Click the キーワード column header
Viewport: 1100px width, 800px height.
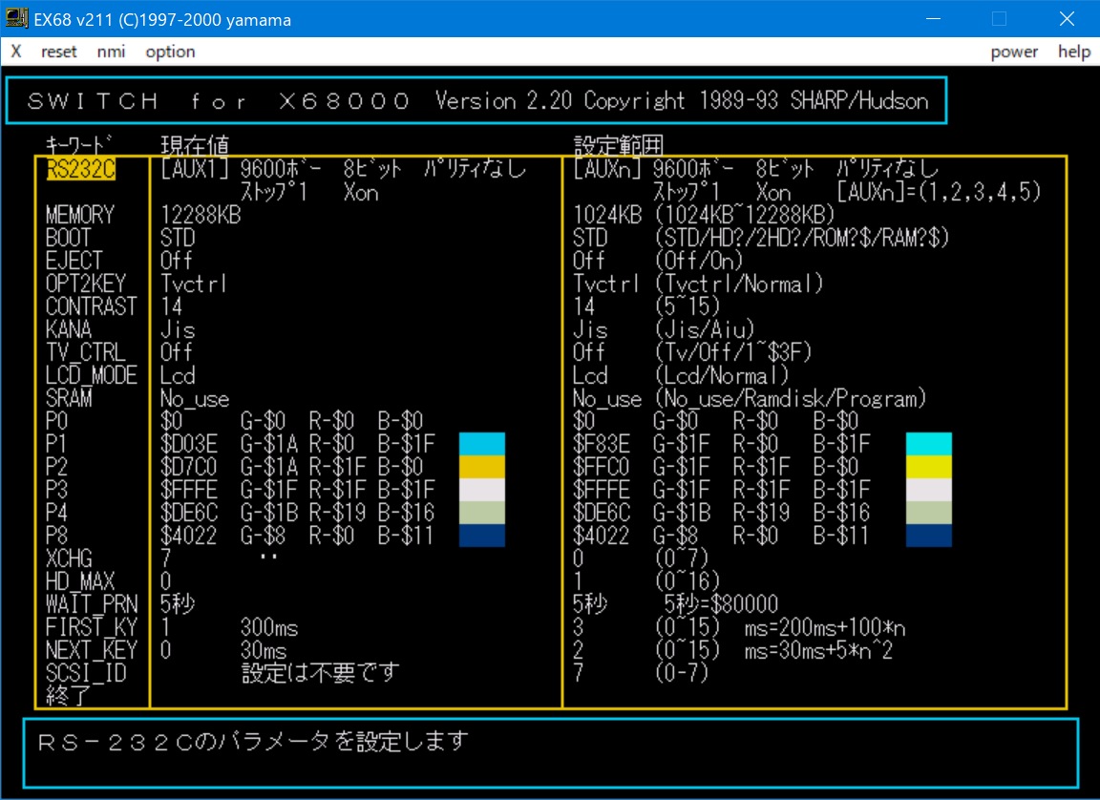click(79, 145)
